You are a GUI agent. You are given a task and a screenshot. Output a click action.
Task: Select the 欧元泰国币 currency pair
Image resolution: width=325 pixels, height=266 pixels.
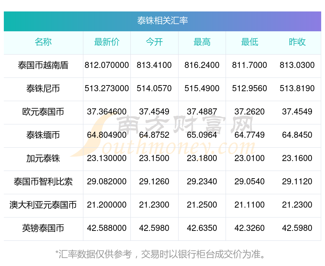coord(43,112)
